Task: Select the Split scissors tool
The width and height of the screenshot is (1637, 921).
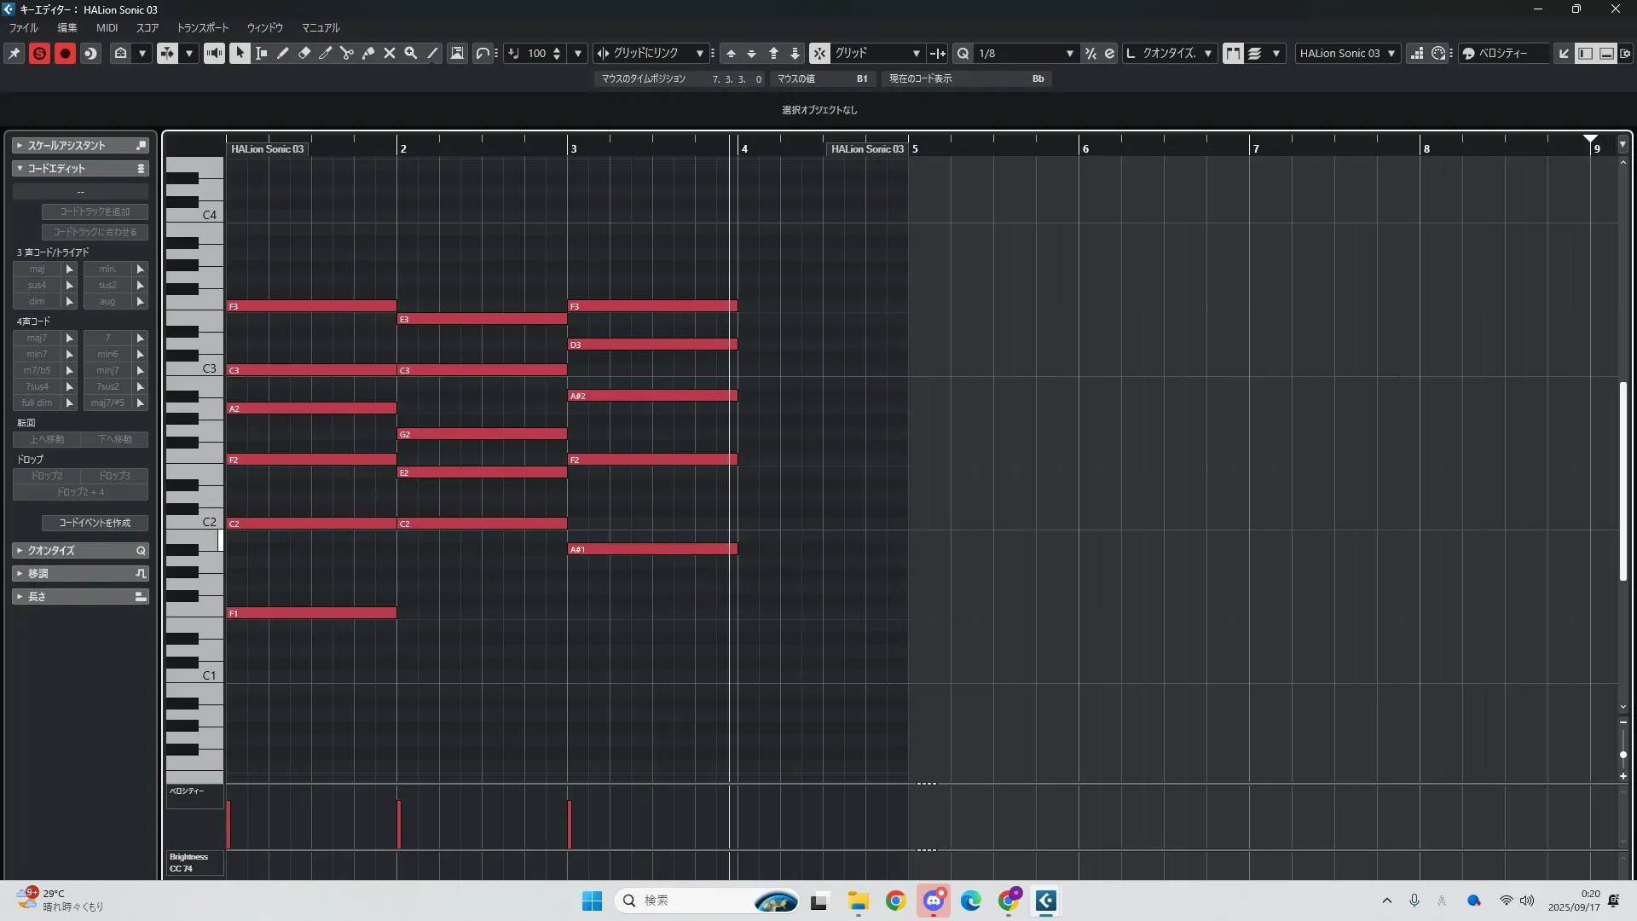Action: pos(347,53)
